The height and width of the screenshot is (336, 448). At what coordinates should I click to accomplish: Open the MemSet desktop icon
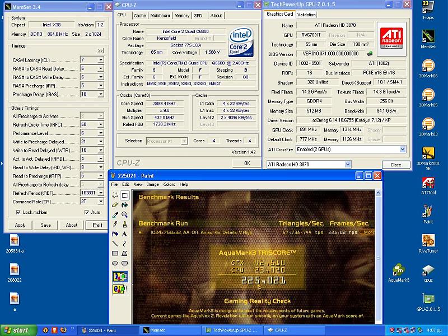coord(428,39)
